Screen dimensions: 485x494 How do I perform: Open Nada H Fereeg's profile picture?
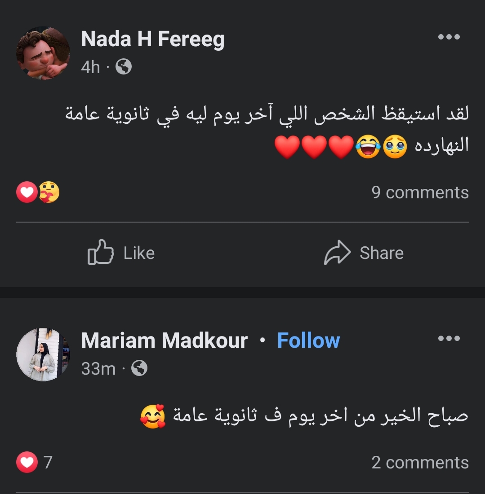tap(43, 52)
